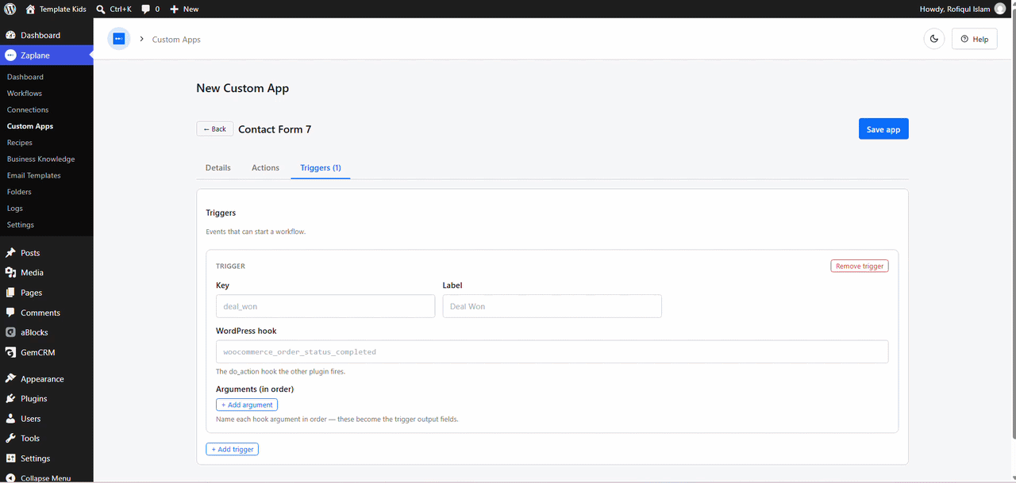The image size is (1016, 483).
Task: Click the Zaplane icon in the sidebar menu
Action: coord(10,56)
